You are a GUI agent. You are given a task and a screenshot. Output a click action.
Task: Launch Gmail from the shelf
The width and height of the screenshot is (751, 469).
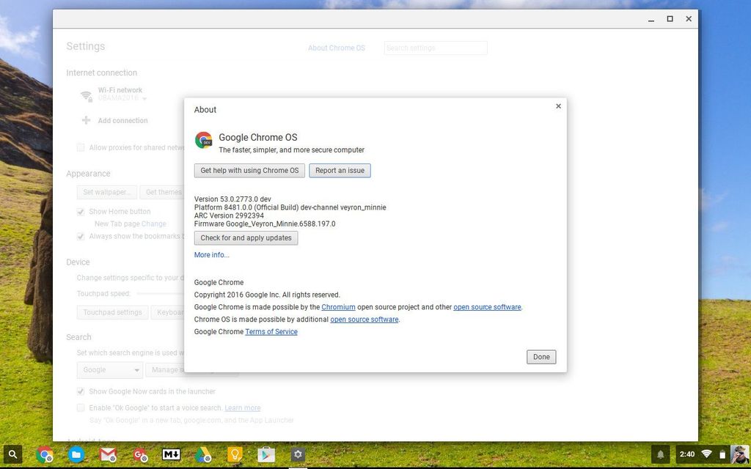click(107, 454)
